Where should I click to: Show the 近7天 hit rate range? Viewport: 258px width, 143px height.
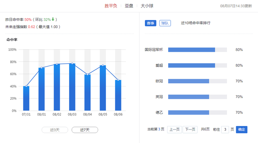pos(85,130)
